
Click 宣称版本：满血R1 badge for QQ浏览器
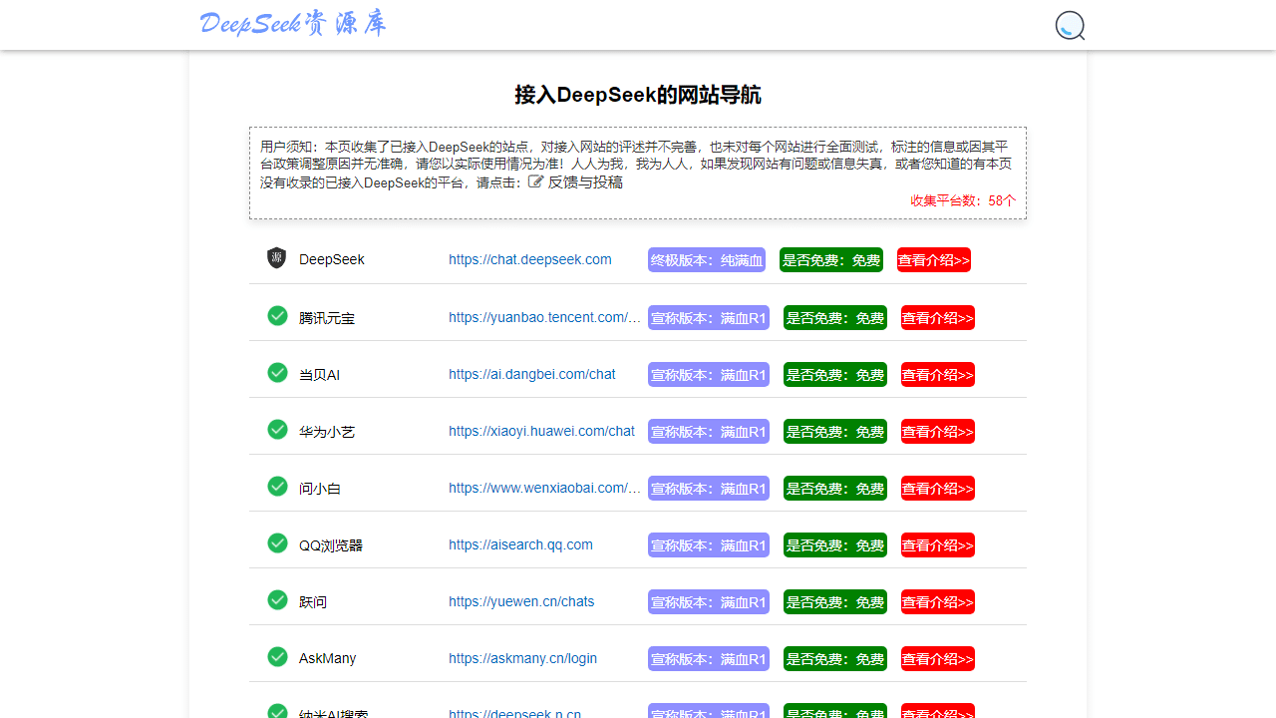tap(709, 545)
